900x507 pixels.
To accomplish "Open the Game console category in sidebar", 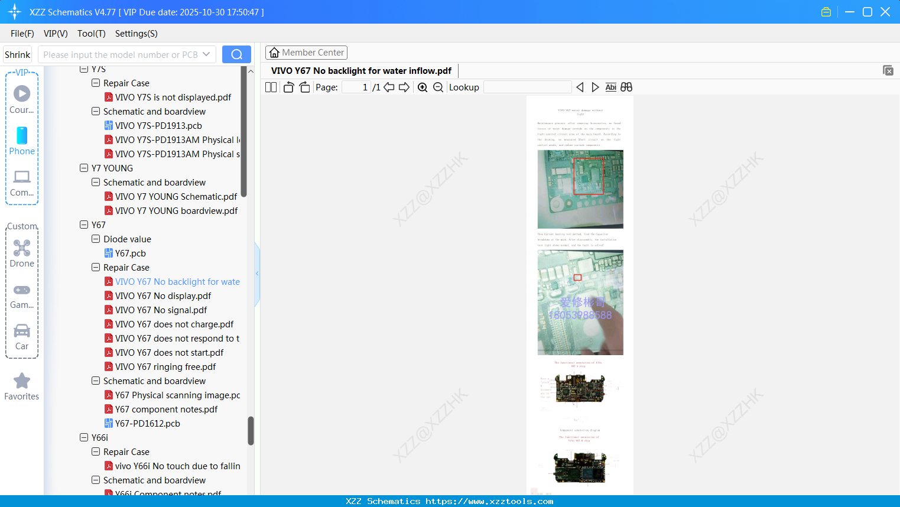I will pos(22,296).
